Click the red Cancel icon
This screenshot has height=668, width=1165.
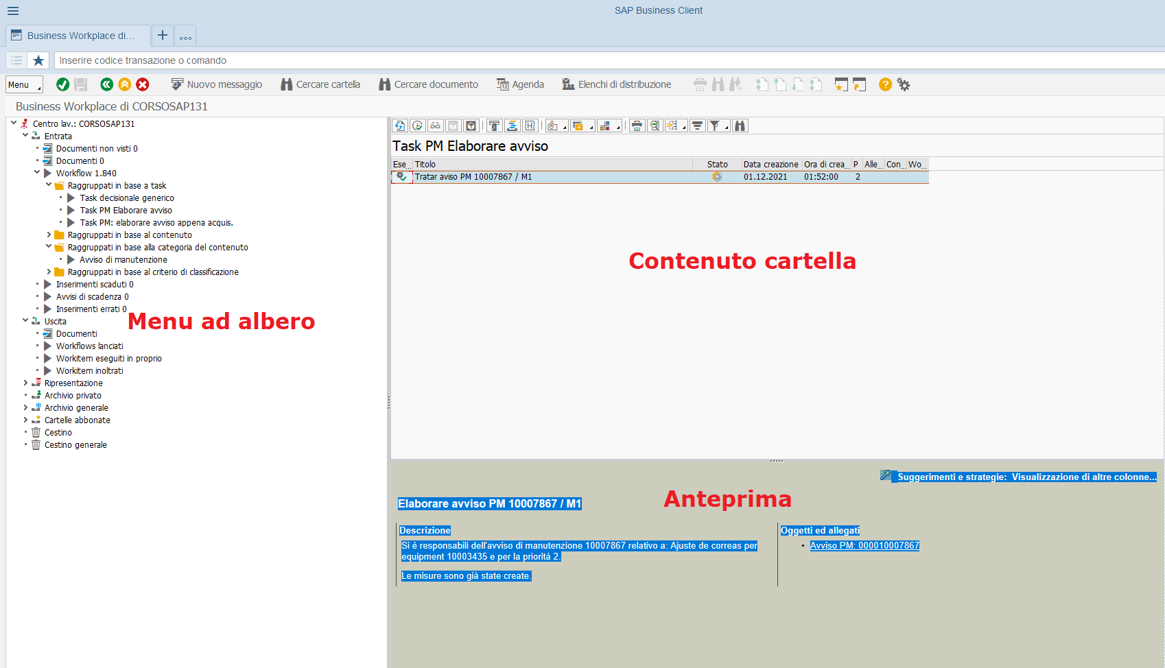pos(143,84)
